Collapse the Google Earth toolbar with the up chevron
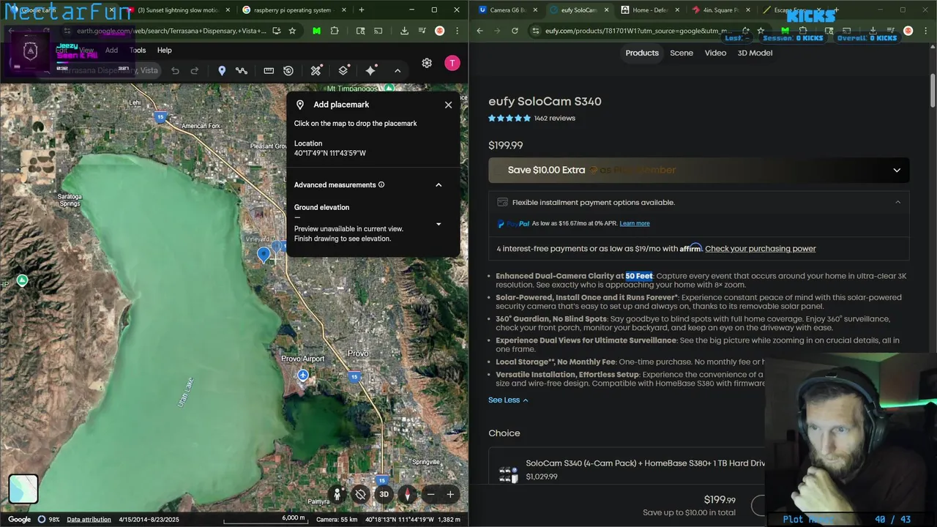The image size is (937, 527). pyautogui.click(x=397, y=70)
